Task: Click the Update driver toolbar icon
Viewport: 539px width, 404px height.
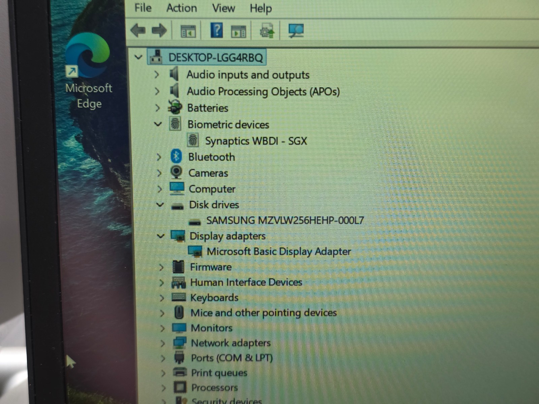Action: [x=267, y=31]
